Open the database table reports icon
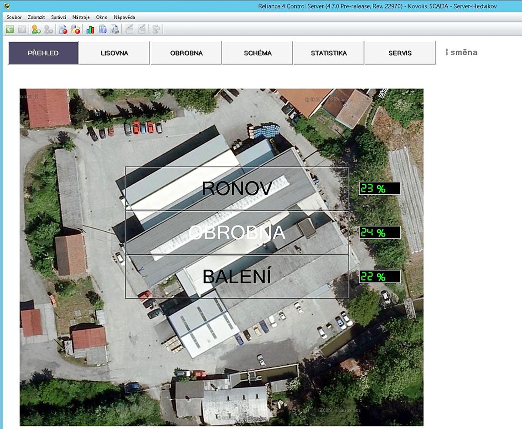 (103, 29)
